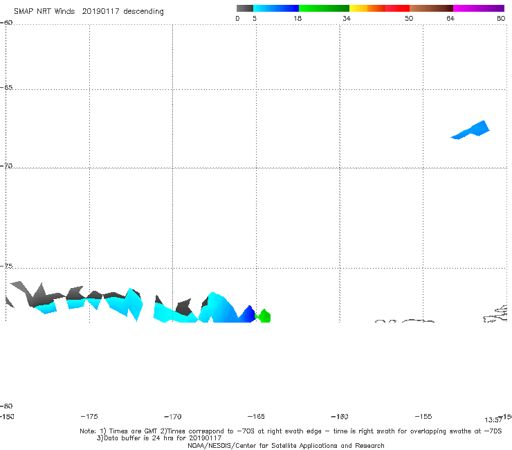Click the longitude label -155
This screenshot has width=512, height=450.
pos(423,416)
